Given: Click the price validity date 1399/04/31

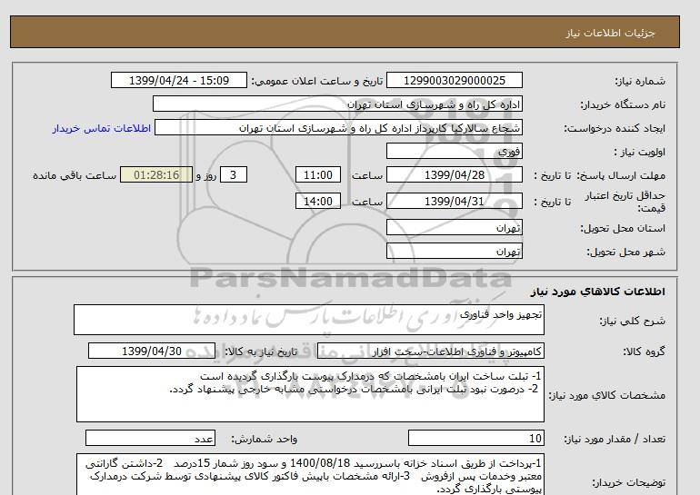Looking at the screenshot, I should coord(454,201).
